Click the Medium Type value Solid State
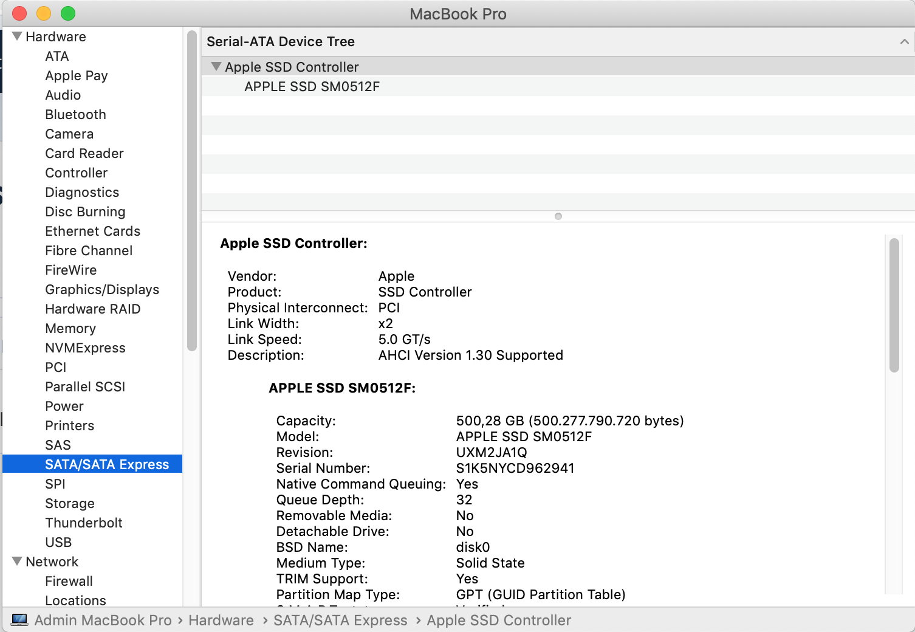 click(490, 563)
